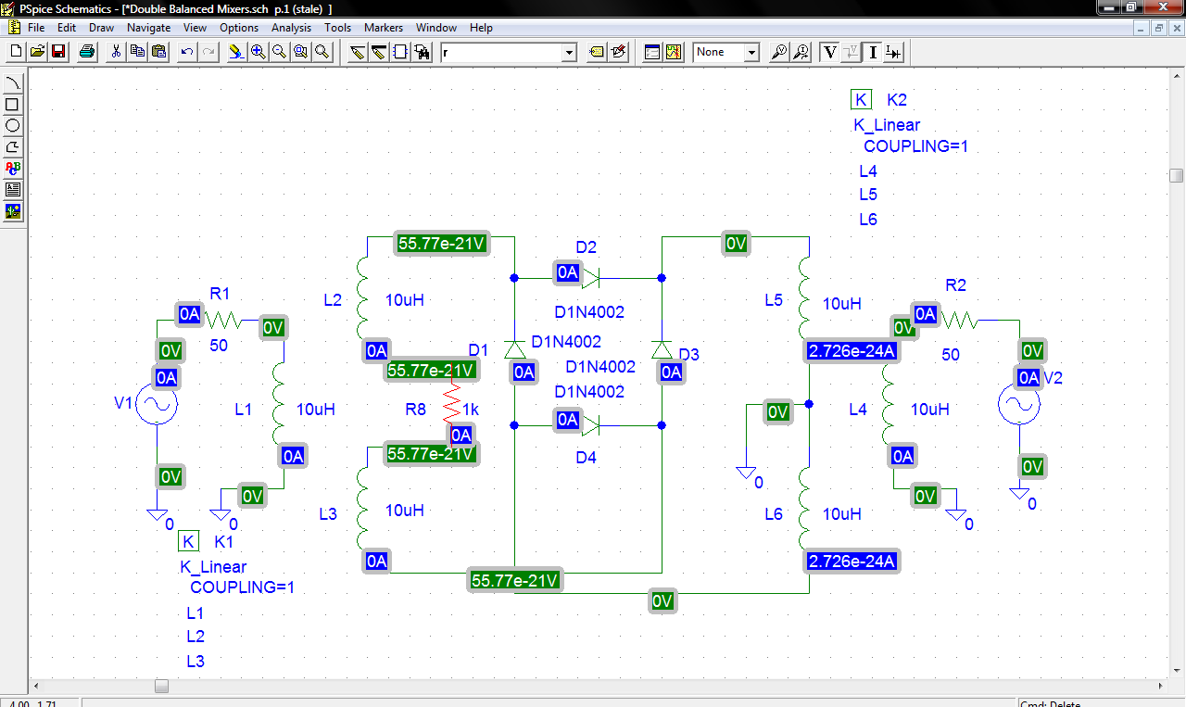Open the Edit menu
1186x707 pixels.
coord(67,28)
